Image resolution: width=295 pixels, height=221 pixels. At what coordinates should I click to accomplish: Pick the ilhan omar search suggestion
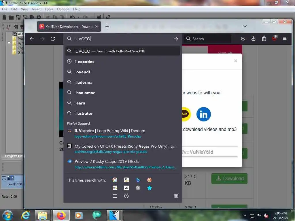click(x=123, y=92)
